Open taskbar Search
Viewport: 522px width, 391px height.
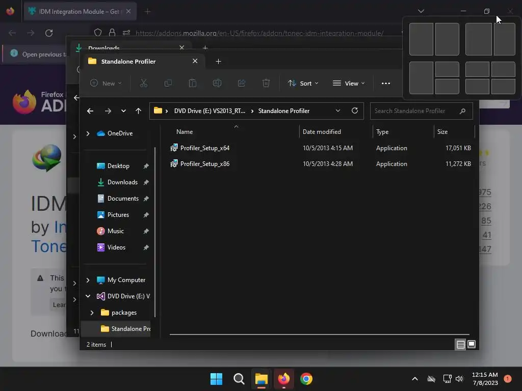[x=239, y=379]
